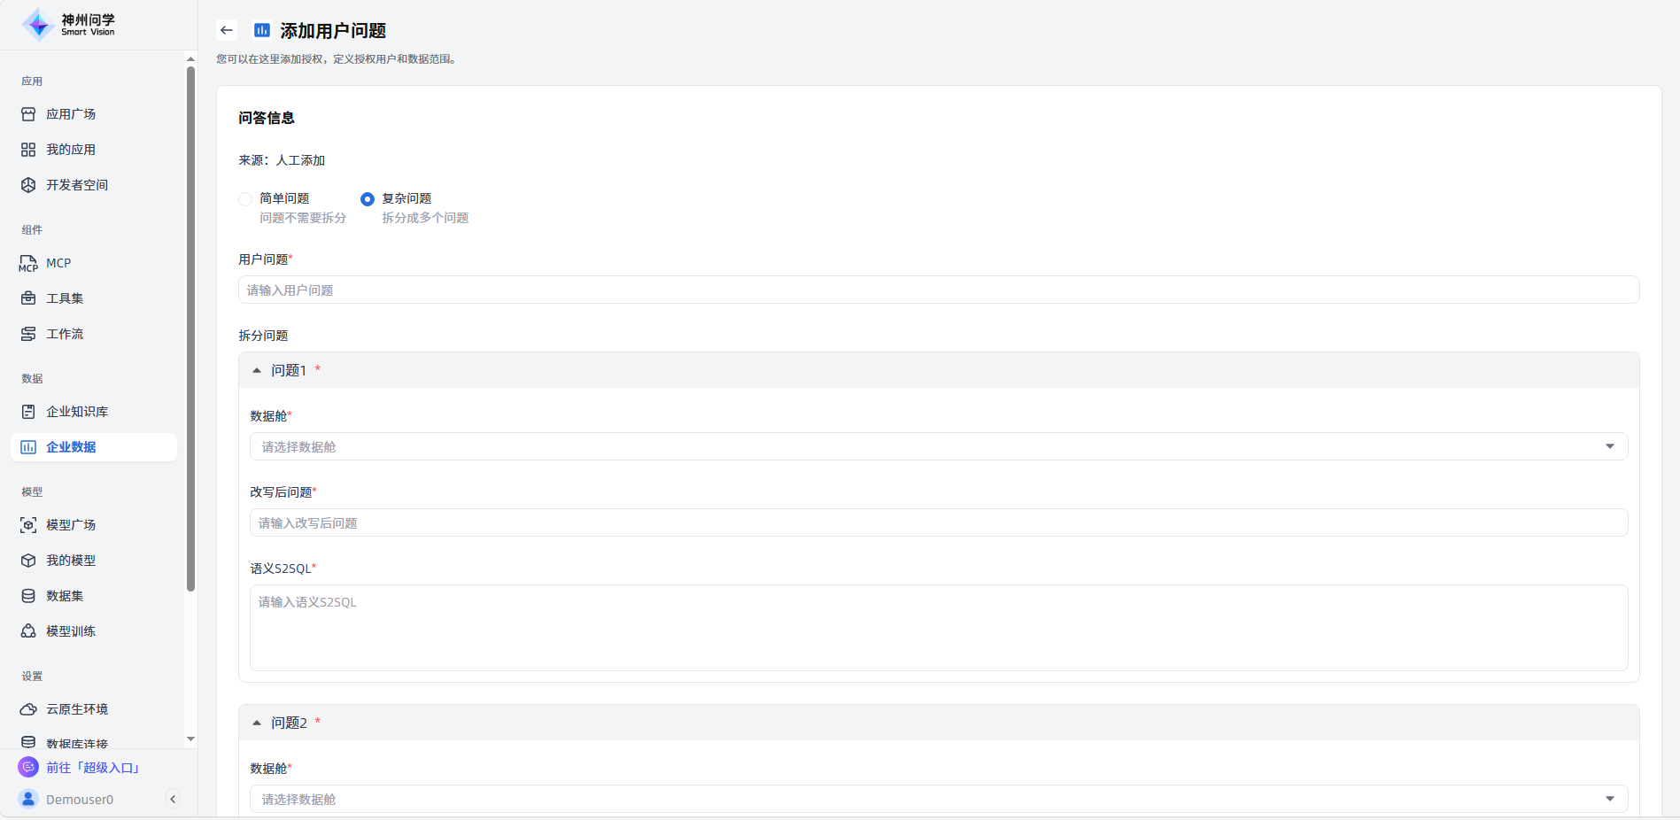Viewport: 1680px width, 820px height.
Task: Collapse the 问题2 section
Action: click(x=257, y=723)
